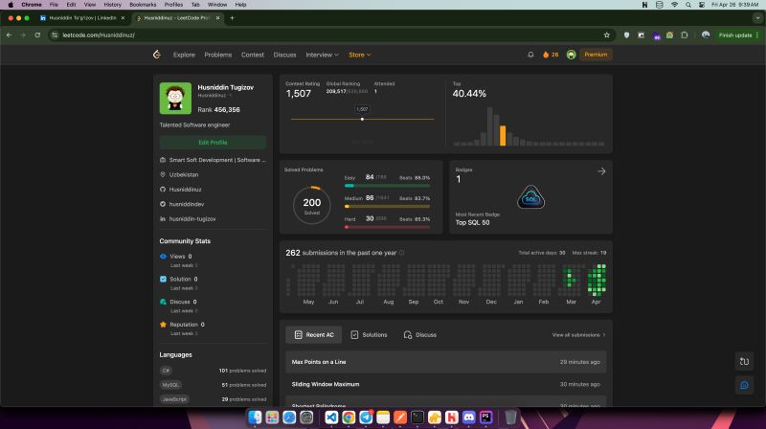The image size is (766, 429).
Task: Close the LeetCode browser tab
Action: 218,18
